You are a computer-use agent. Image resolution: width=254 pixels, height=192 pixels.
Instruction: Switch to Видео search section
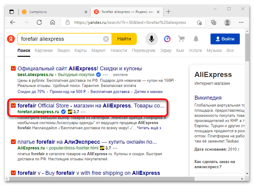pos(63,50)
